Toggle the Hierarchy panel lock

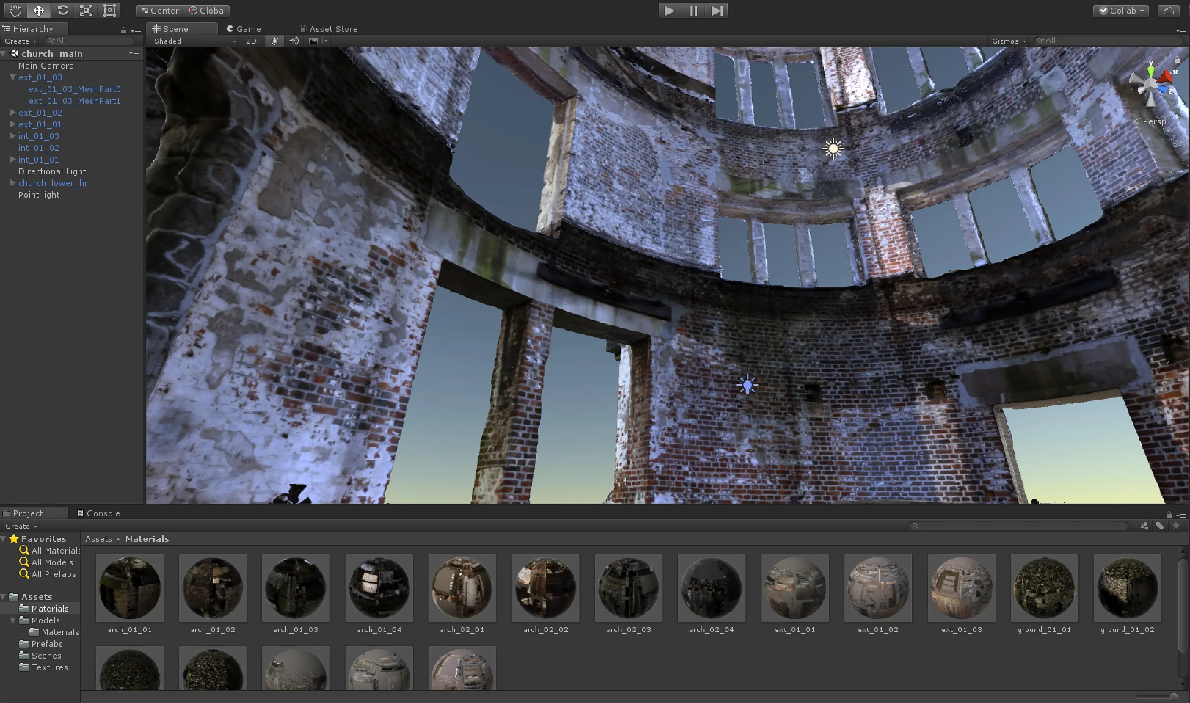(124, 30)
